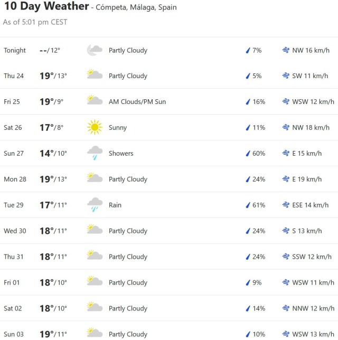Click the Sat 26 Sunny description text
Screen dimensions: 338x340
coord(118,128)
